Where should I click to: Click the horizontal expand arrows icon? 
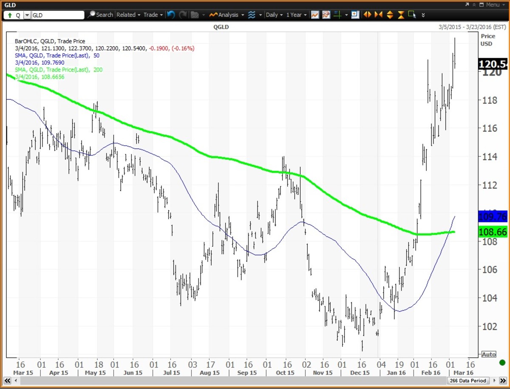[x=368, y=15]
